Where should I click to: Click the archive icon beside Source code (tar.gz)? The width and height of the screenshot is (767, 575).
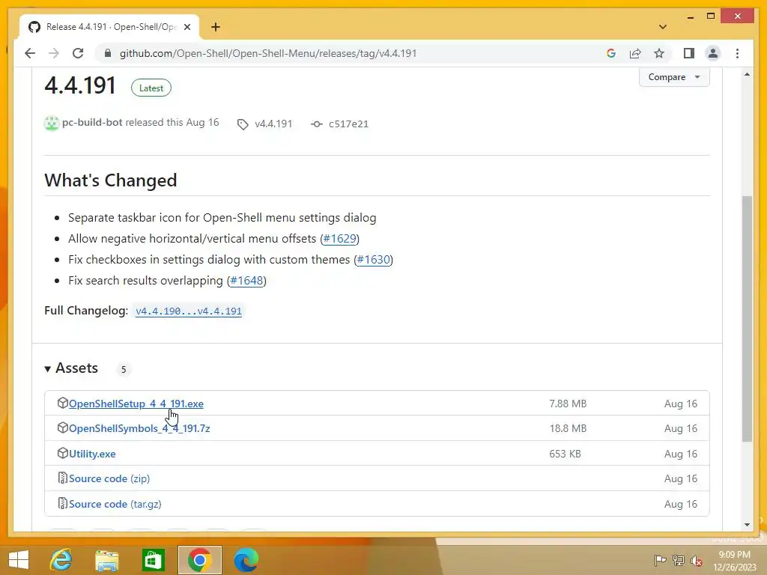pyautogui.click(x=62, y=504)
